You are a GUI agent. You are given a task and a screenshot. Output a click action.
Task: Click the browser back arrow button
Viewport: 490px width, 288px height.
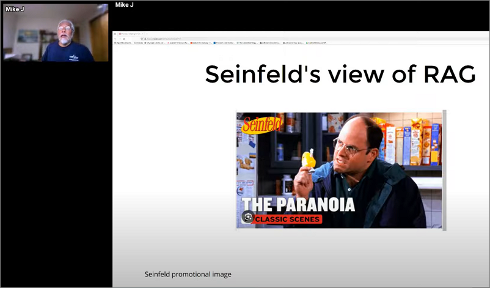point(115,39)
